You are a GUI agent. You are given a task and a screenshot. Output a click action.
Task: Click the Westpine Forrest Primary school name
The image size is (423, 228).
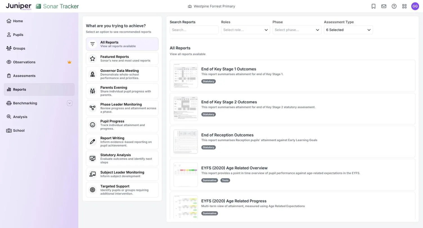(214, 6)
